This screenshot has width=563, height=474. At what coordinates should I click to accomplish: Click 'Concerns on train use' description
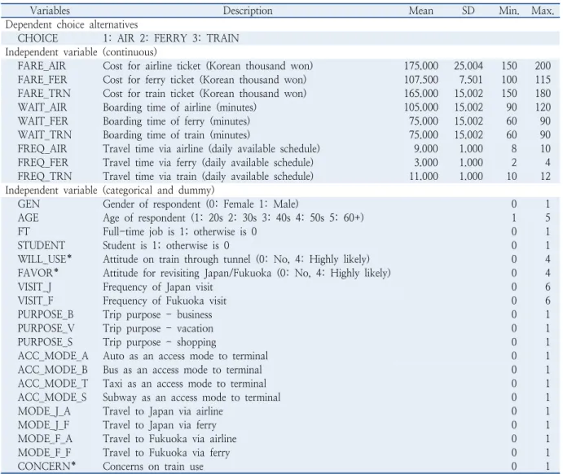tap(153, 467)
